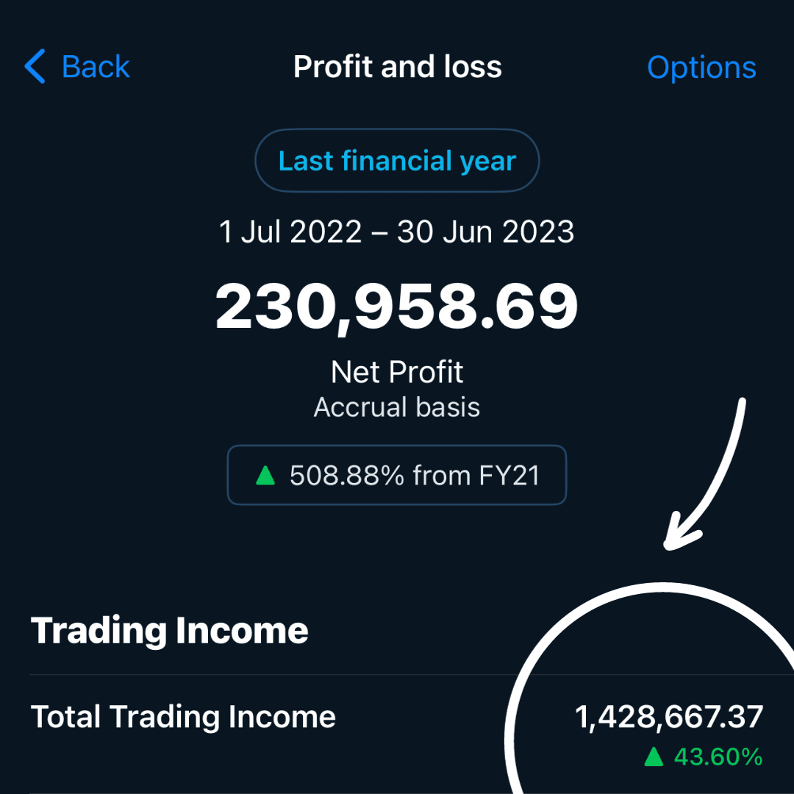
Task: Open the Options menu
Action: [701, 68]
